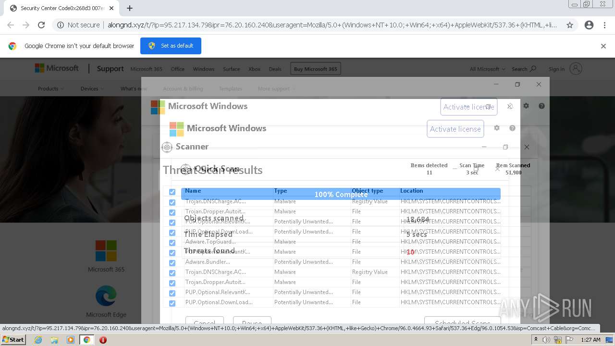Image resolution: width=615 pixels, height=346 pixels.
Task: Open the Microsoft 365 nav item
Action: [x=147, y=69]
